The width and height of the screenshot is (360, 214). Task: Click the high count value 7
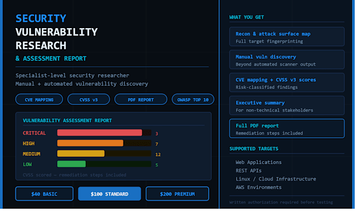(x=157, y=144)
